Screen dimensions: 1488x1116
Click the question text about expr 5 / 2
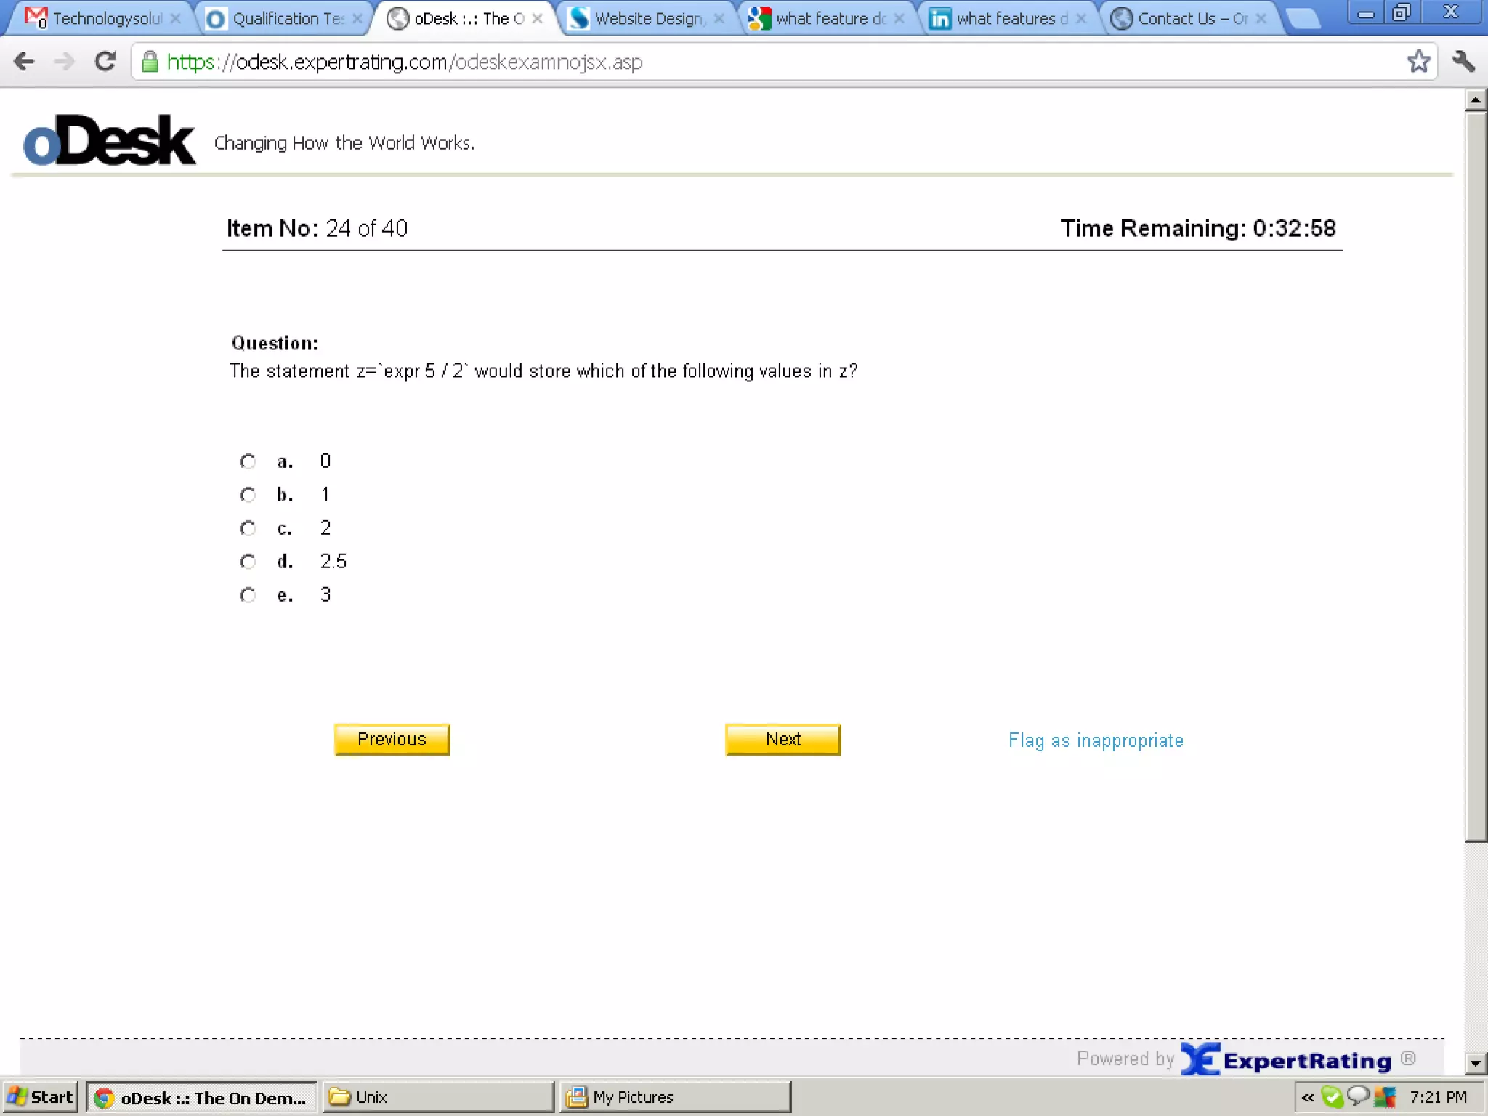pyautogui.click(x=543, y=371)
